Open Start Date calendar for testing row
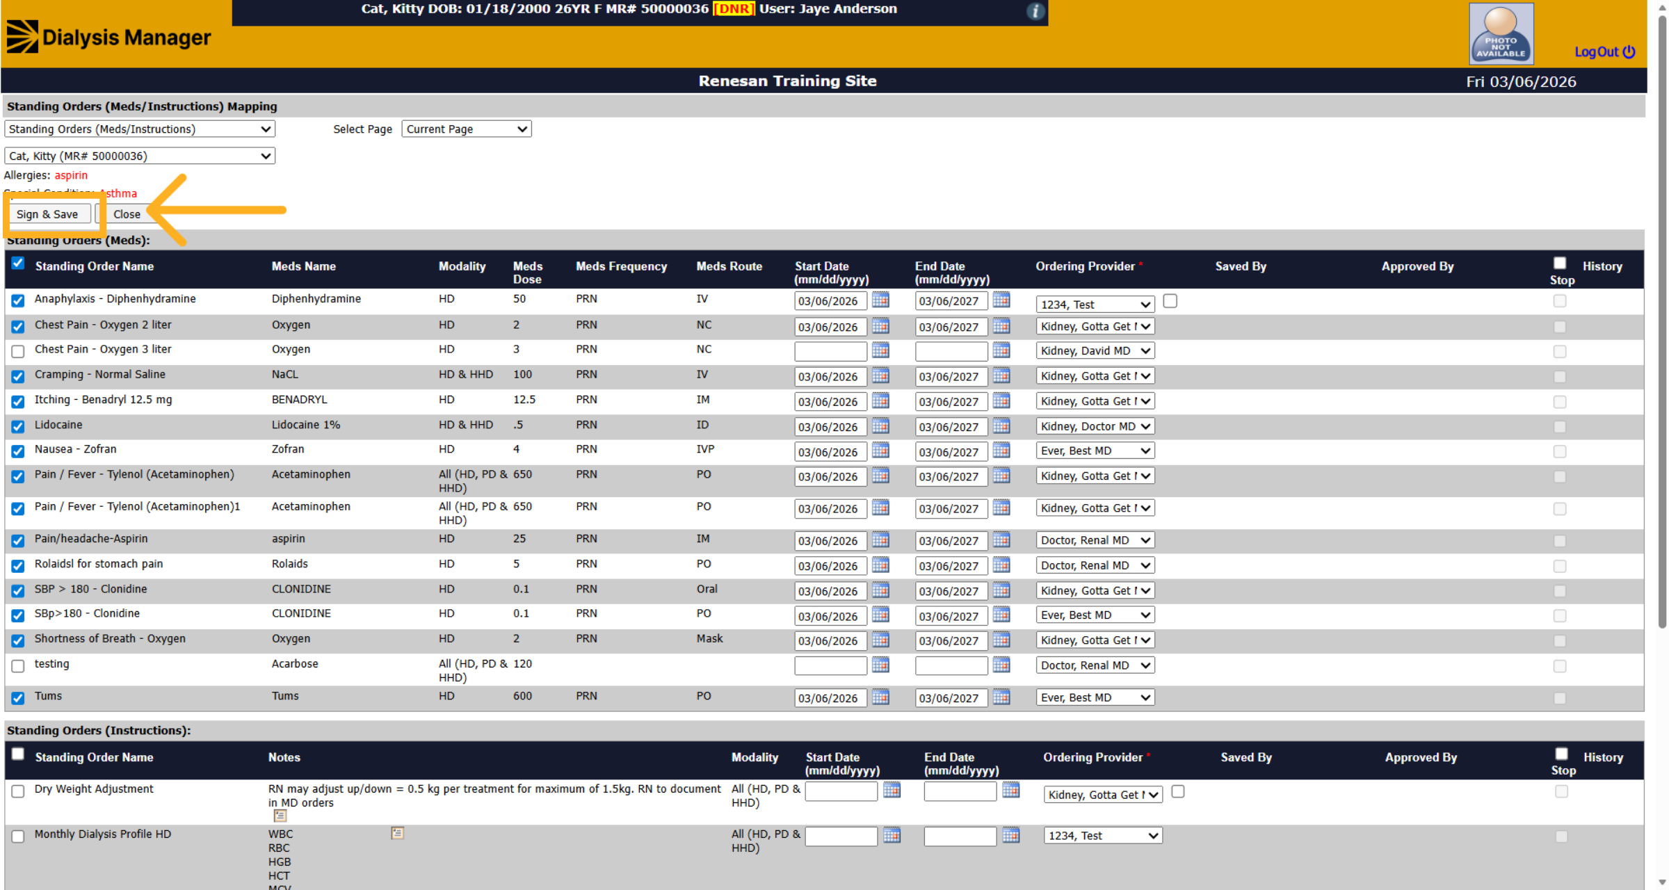This screenshot has width=1669, height=890. tap(880, 665)
